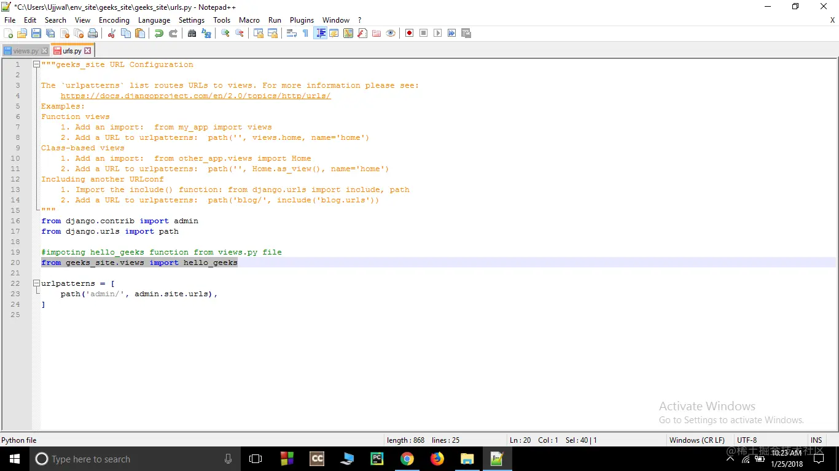
Task: Click the Close All toolbar icon
Action: (79, 33)
